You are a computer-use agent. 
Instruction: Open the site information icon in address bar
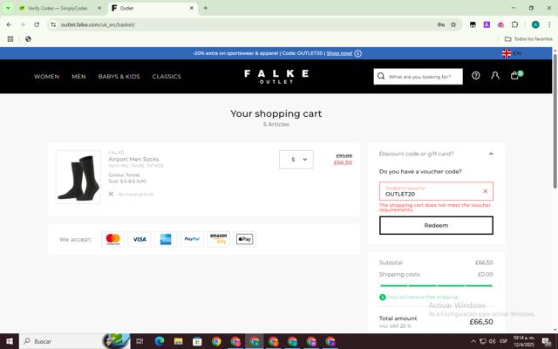pos(53,24)
